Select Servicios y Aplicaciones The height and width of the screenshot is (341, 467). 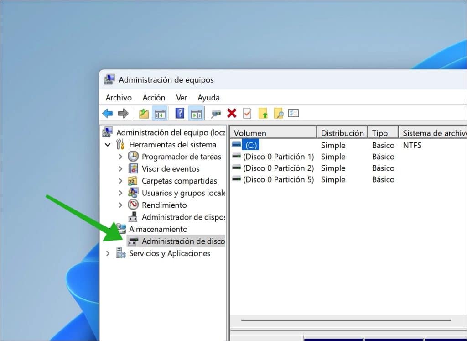click(170, 253)
